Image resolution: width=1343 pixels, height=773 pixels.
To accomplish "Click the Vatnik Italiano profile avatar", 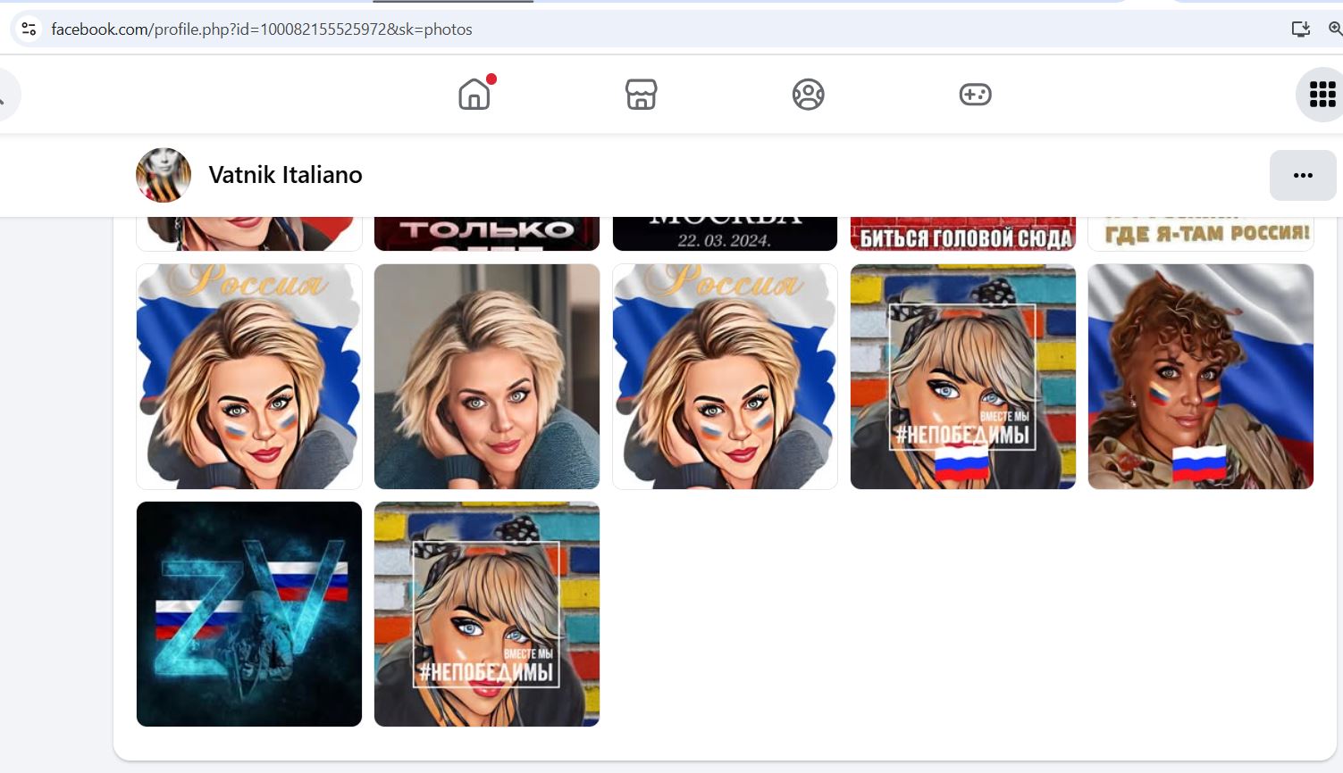I will pyautogui.click(x=164, y=175).
